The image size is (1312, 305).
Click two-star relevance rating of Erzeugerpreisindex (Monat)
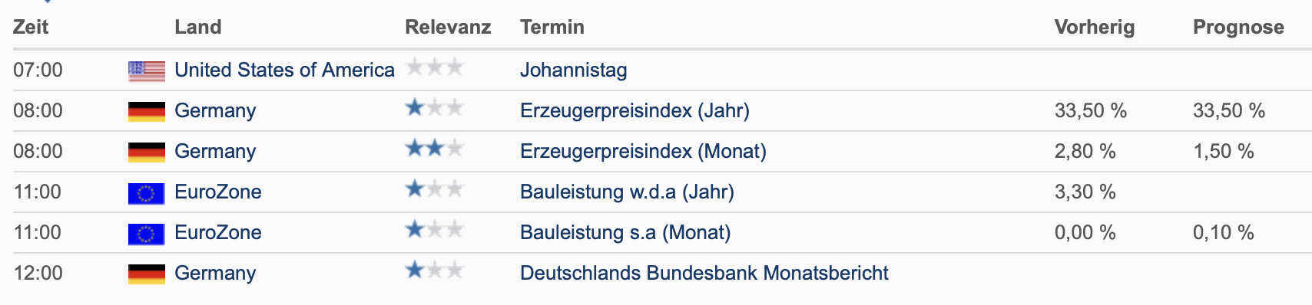tap(435, 149)
